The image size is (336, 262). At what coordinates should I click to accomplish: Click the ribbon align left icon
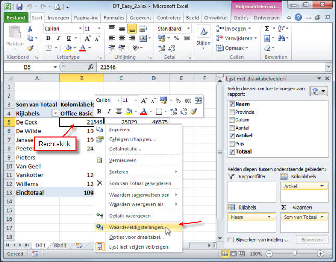pos(112,38)
